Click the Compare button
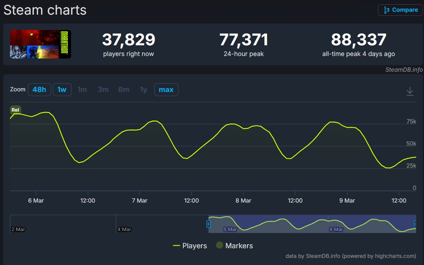The image size is (424, 265). tap(400, 10)
